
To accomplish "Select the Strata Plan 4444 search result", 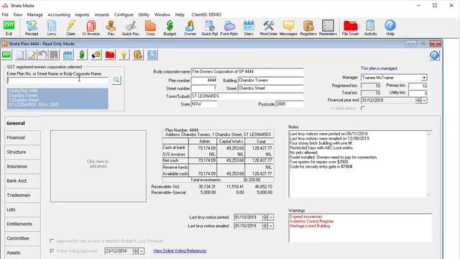I will (57, 98).
